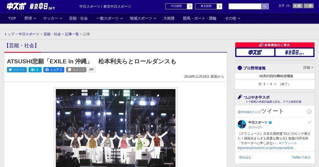Click the Twitter bird icon in tweet
This screenshot has height=167, width=319.
pyautogui.click(x=309, y=122)
